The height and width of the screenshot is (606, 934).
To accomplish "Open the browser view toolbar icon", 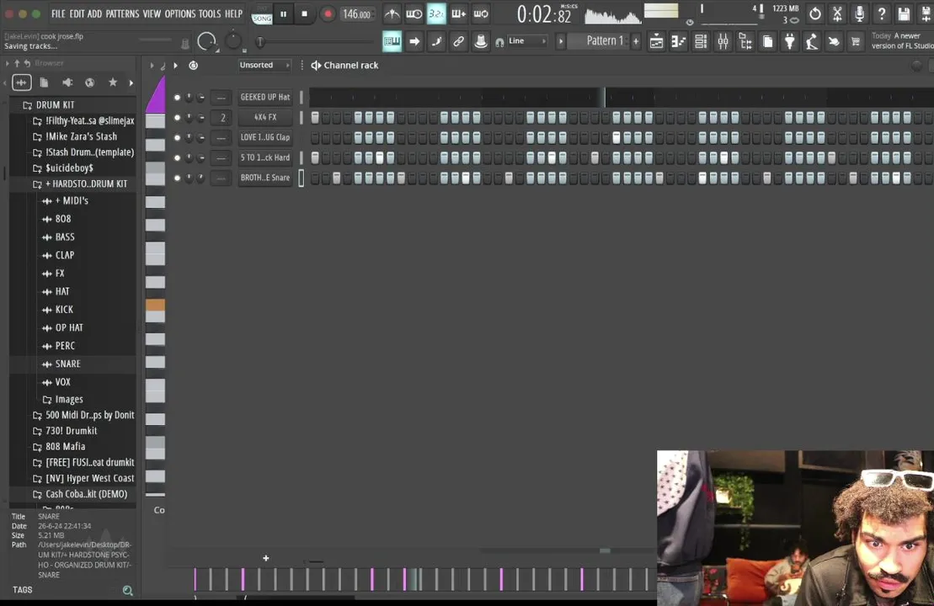I will [x=745, y=41].
